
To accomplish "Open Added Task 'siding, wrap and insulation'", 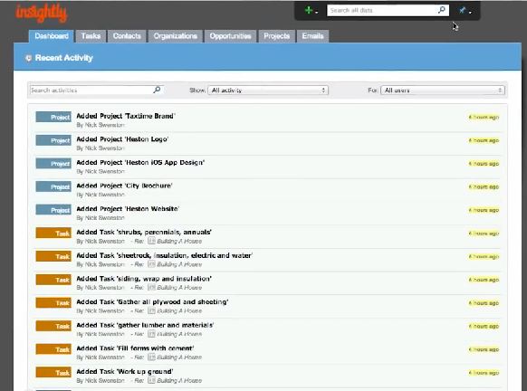I will pos(144,279).
